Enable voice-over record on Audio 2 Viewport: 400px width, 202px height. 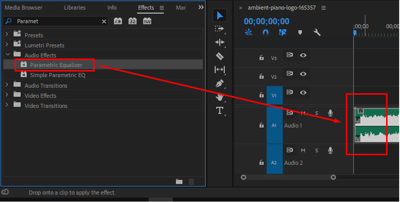tap(330, 150)
